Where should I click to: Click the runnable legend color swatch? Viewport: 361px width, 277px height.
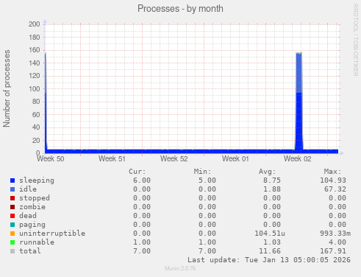pyautogui.click(x=12, y=242)
